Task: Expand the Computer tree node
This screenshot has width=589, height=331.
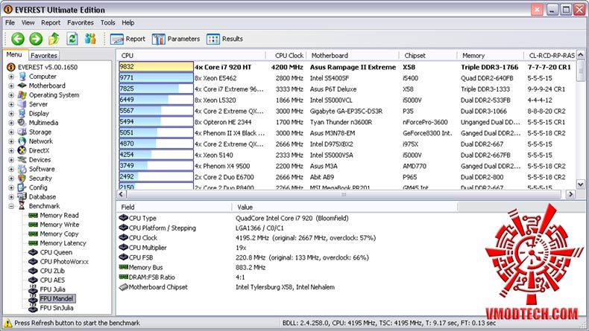Action: point(11,77)
